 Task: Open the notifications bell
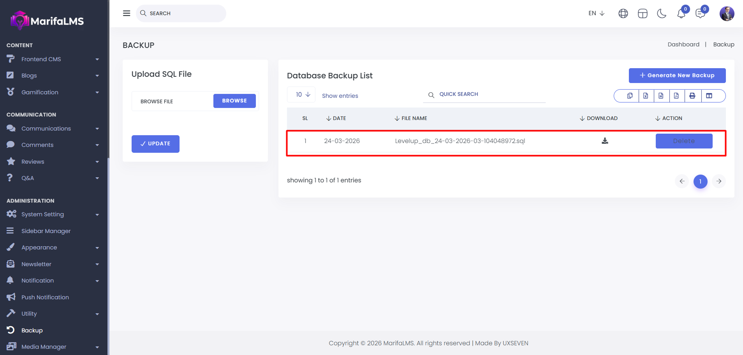[x=681, y=14]
